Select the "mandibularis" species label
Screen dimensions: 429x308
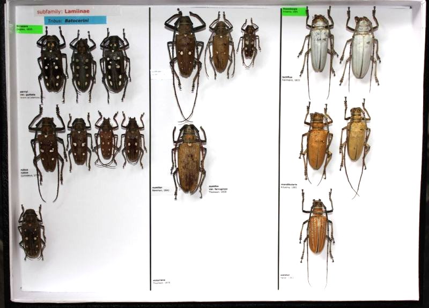(x=290, y=185)
